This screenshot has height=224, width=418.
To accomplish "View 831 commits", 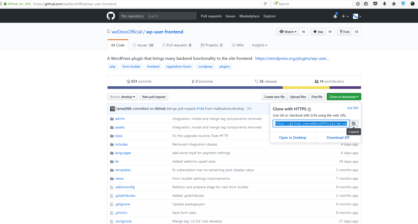I will click(x=139, y=81).
